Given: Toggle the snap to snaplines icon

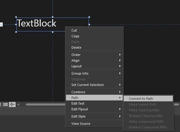Looking at the screenshot, I should 12,105.
